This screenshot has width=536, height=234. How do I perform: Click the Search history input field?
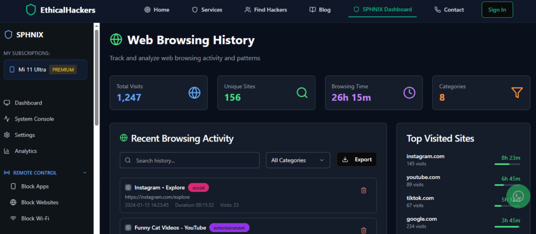[189, 160]
